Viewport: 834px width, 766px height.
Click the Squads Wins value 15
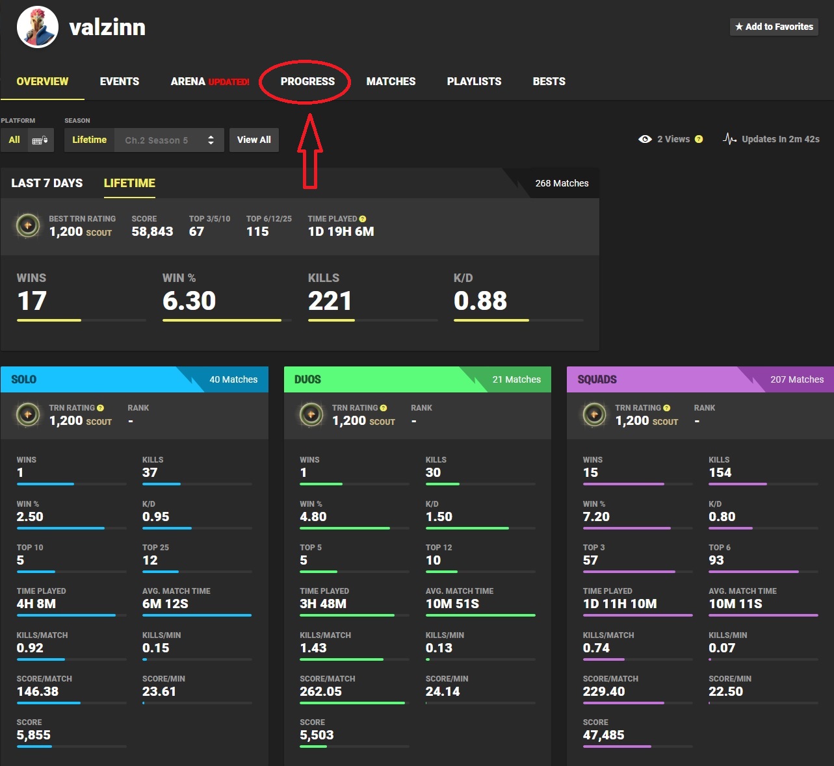[x=590, y=472]
